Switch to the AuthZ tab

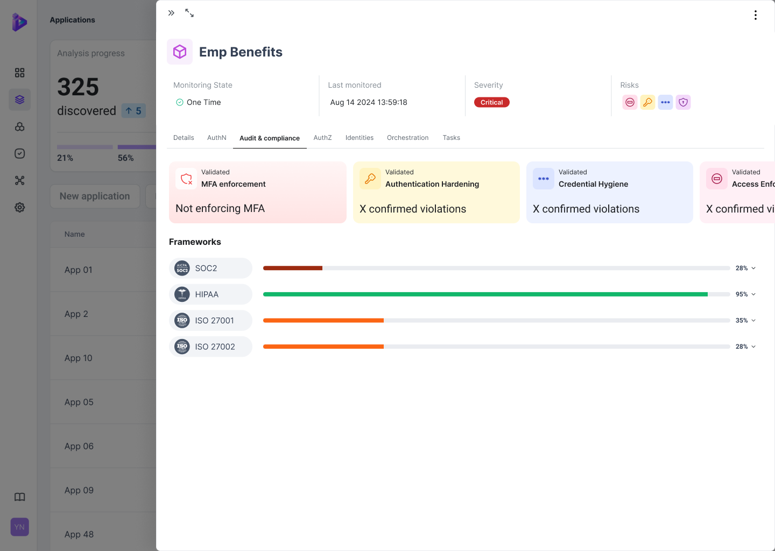click(322, 138)
